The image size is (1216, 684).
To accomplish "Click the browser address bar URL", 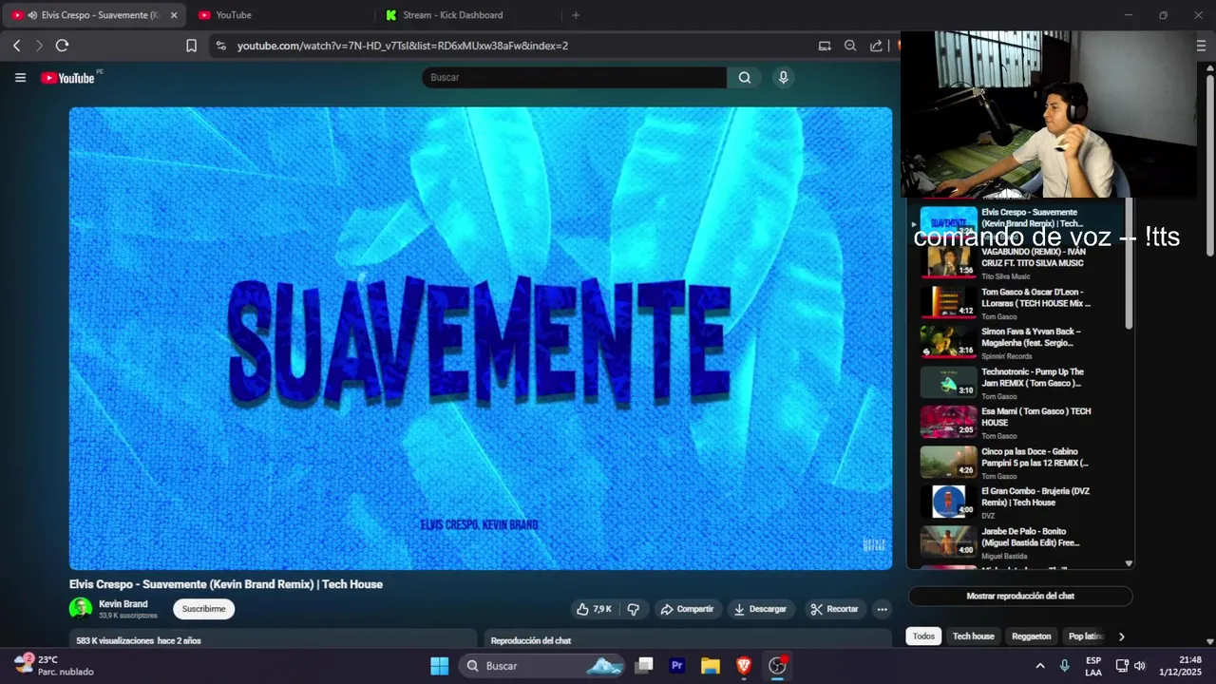I will tap(403, 46).
